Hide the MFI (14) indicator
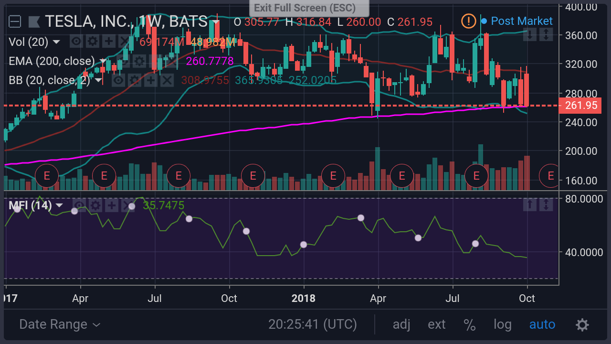The height and width of the screenshot is (344, 611). tap(79, 205)
